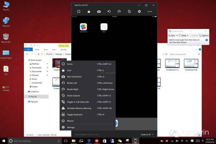Select Screenshot (7) thumbnail
The image size is (216, 144).
pyautogui.click(x=172, y=65)
